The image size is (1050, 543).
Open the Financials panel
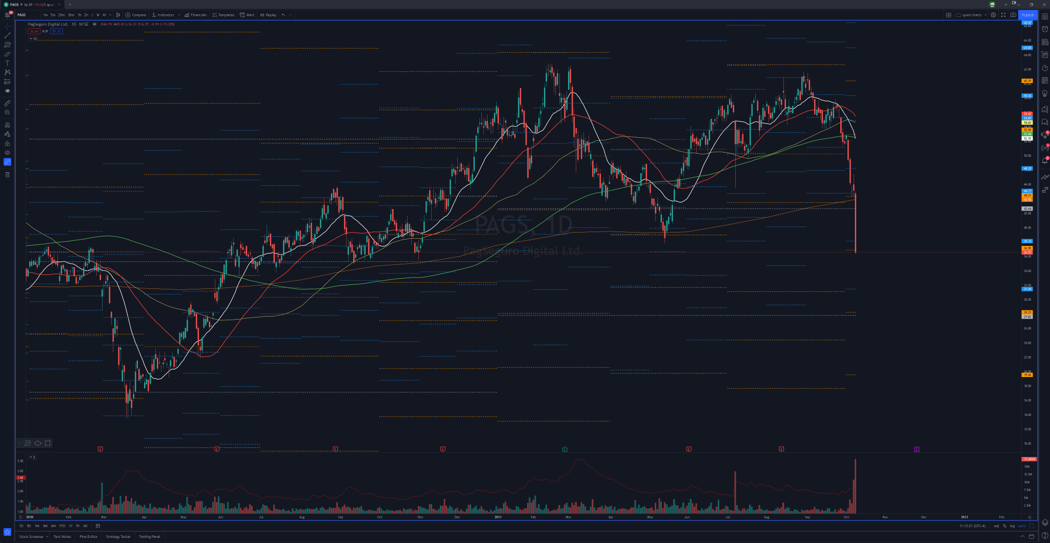point(196,15)
